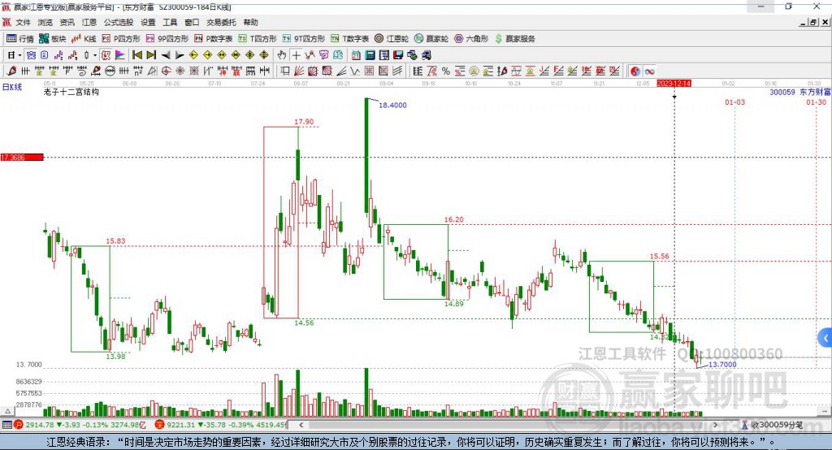Select the circled 金 golden ratio icon

click(x=474, y=71)
